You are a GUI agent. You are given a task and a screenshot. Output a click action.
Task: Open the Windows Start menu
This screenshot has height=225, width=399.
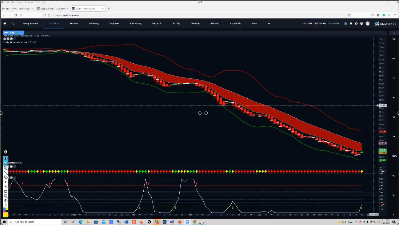pyautogui.click(x=4, y=222)
